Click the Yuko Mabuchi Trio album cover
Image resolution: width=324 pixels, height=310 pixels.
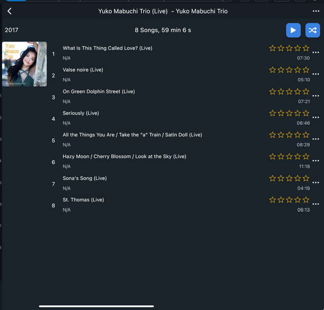coord(24,64)
